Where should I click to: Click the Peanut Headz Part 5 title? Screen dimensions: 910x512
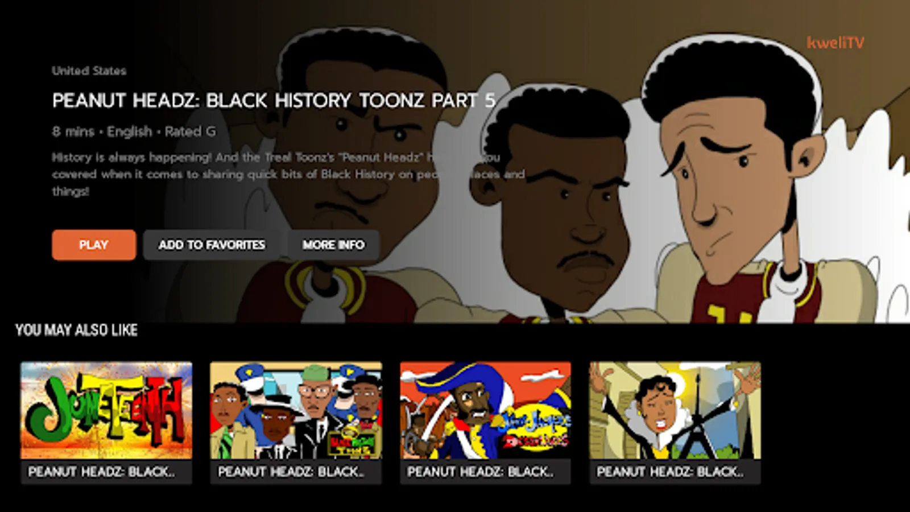coord(274,101)
